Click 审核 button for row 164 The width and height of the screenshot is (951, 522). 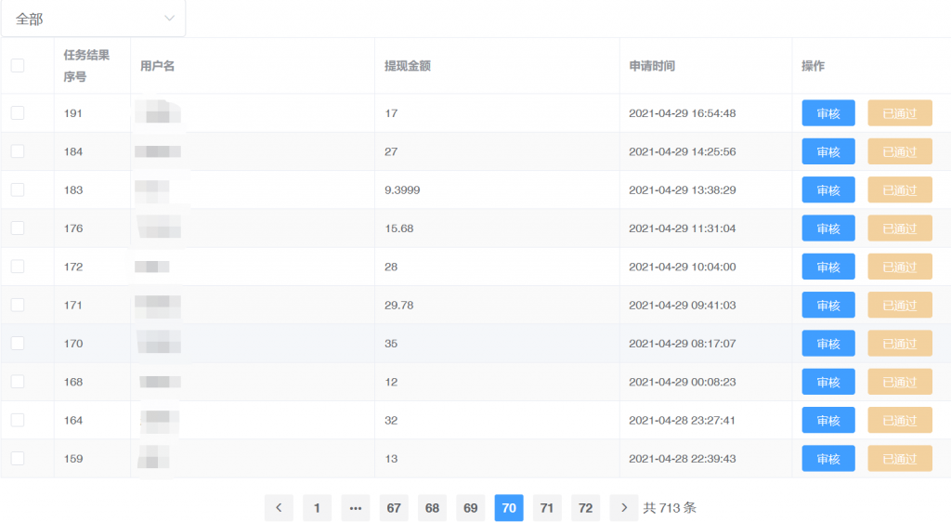[x=828, y=421]
